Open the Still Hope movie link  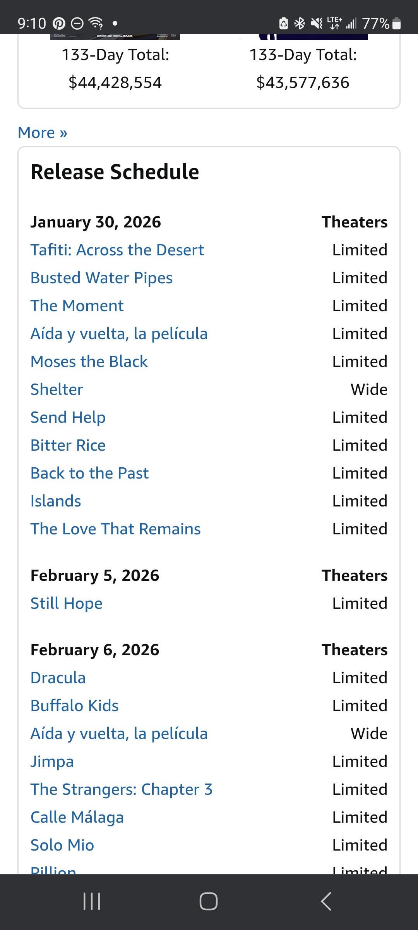tap(67, 603)
